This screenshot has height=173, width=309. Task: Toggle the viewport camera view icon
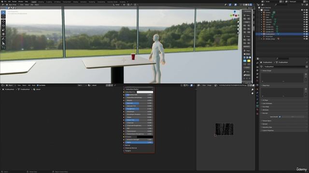coord(238,29)
